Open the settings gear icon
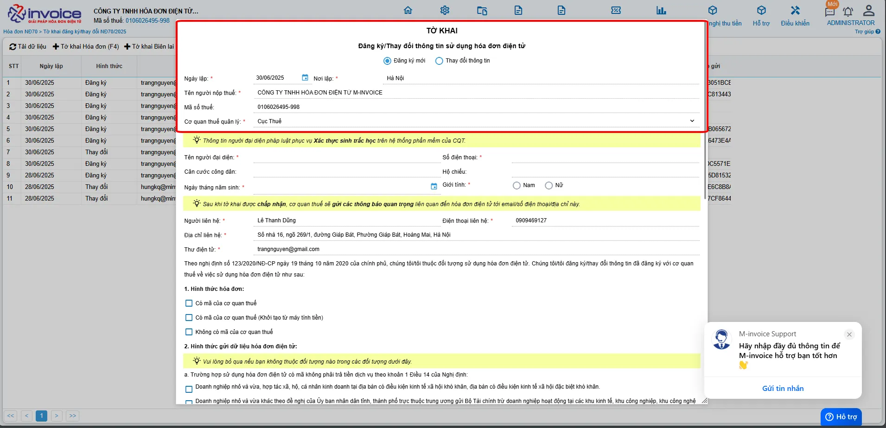The width and height of the screenshot is (886, 428). pyautogui.click(x=445, y=10)
